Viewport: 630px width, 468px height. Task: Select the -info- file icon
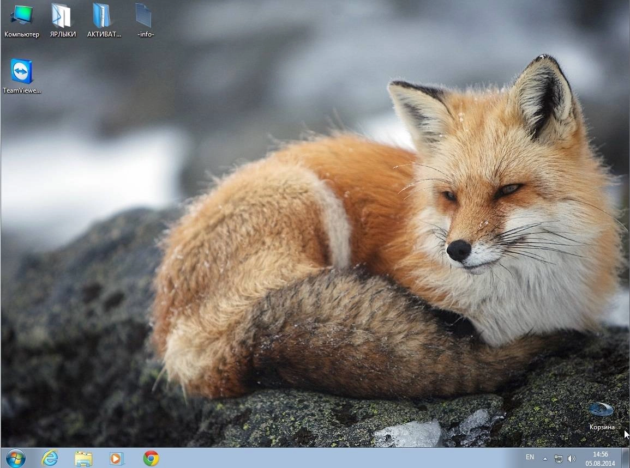[146, 21]
